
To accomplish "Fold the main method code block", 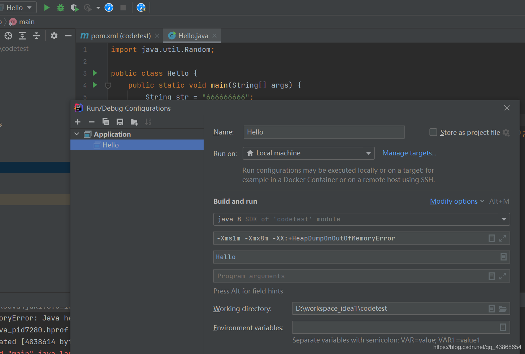I will tap(108, 85).
